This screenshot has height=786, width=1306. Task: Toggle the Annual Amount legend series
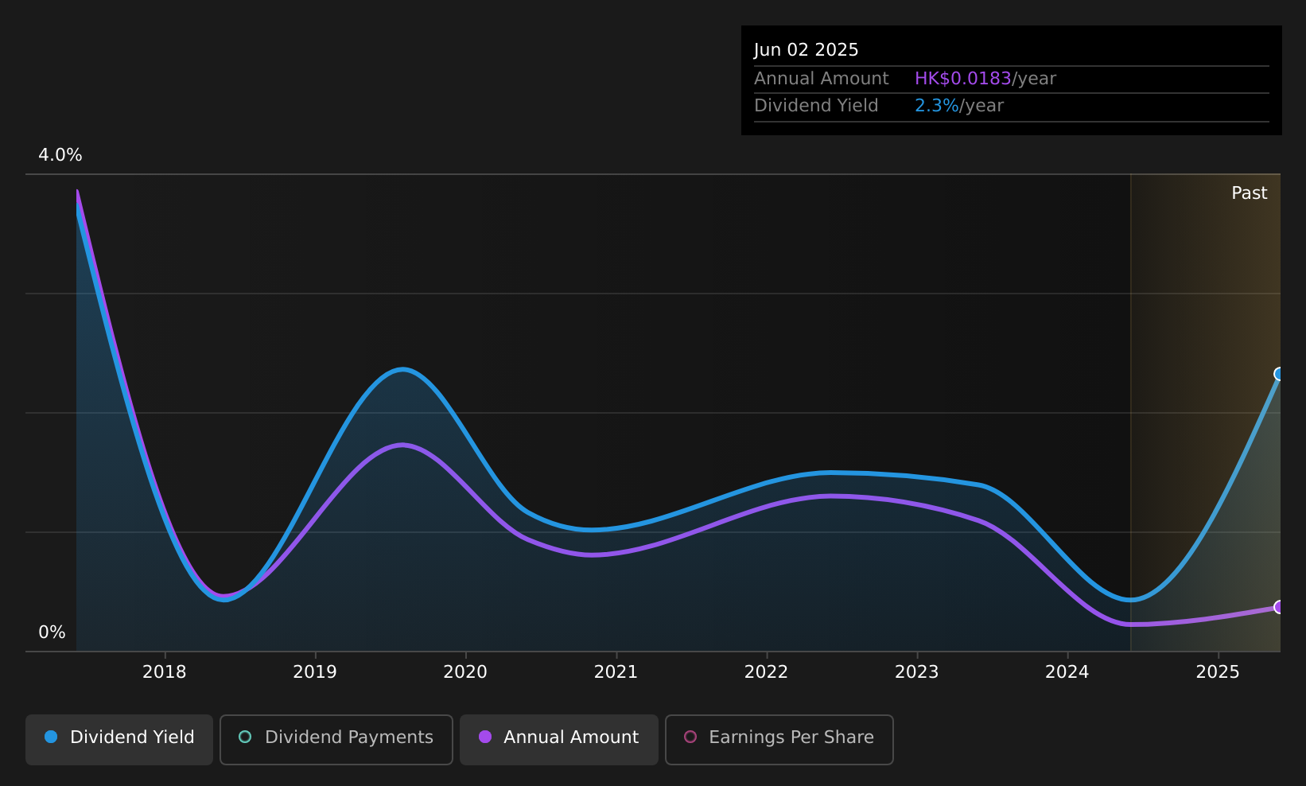(x=559, y=740)
